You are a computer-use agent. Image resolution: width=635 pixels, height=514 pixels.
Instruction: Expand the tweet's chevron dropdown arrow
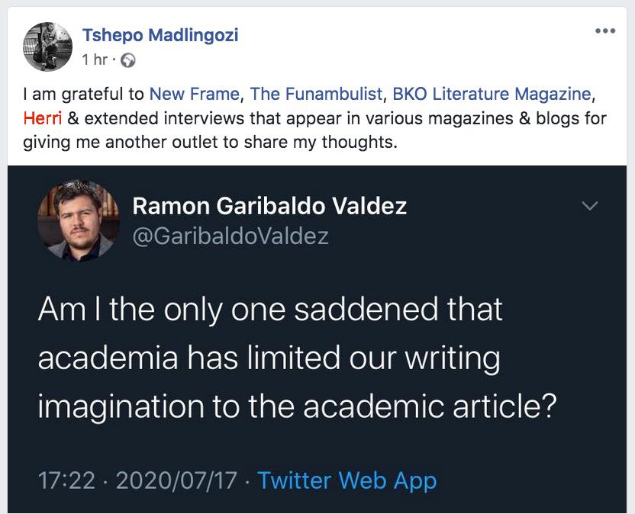pyautogui.click(x=590, y=206)
